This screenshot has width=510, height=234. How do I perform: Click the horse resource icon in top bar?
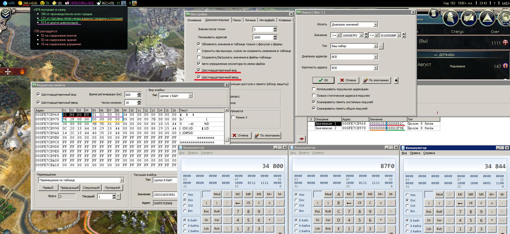(x=134, y=3)
